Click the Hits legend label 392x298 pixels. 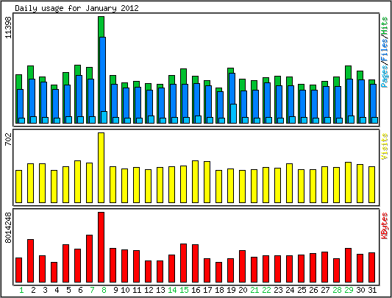click(x=384, y=26)
